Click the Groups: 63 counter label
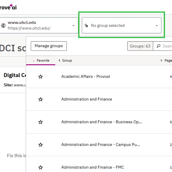Image resolution: width=172 pixels, height=172 pixels. [140, 46]
